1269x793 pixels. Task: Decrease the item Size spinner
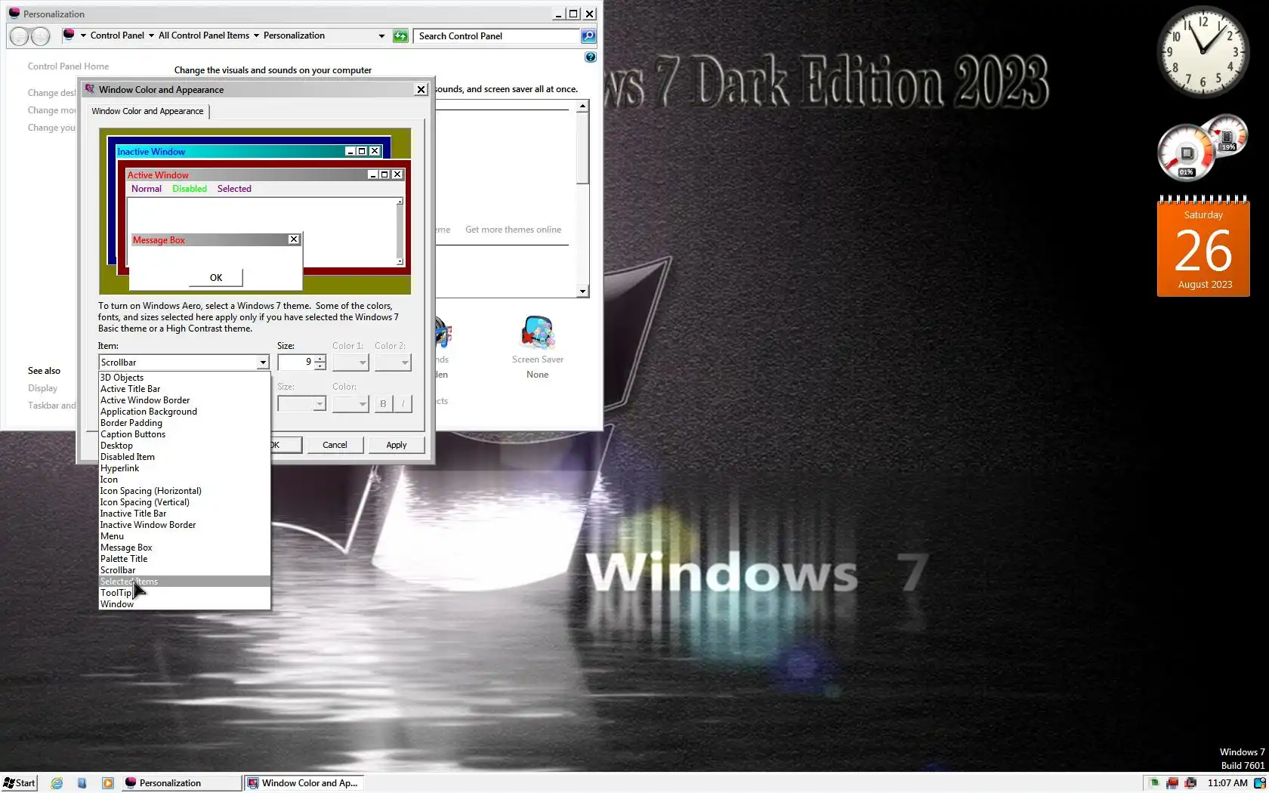pos(320,366)
